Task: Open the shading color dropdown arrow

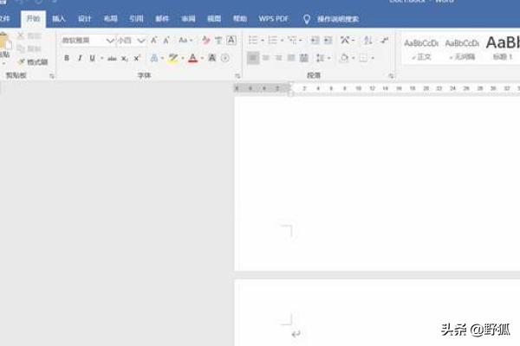Action: tap(354, 58)
